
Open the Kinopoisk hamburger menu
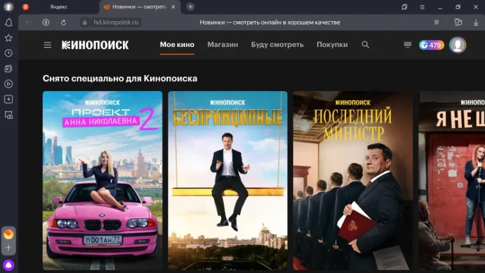pos(47,45)
